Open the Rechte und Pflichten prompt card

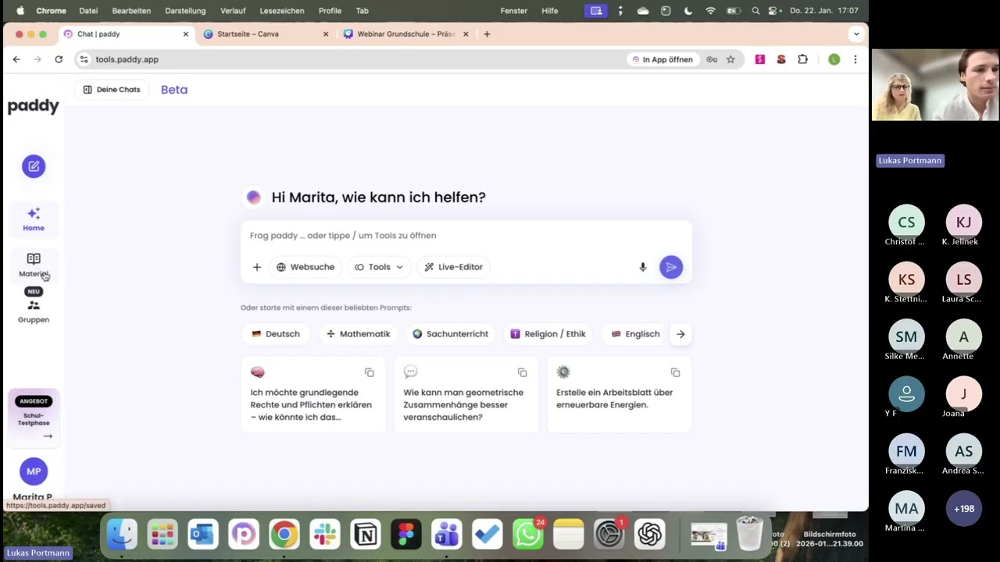tap(312, 395)
